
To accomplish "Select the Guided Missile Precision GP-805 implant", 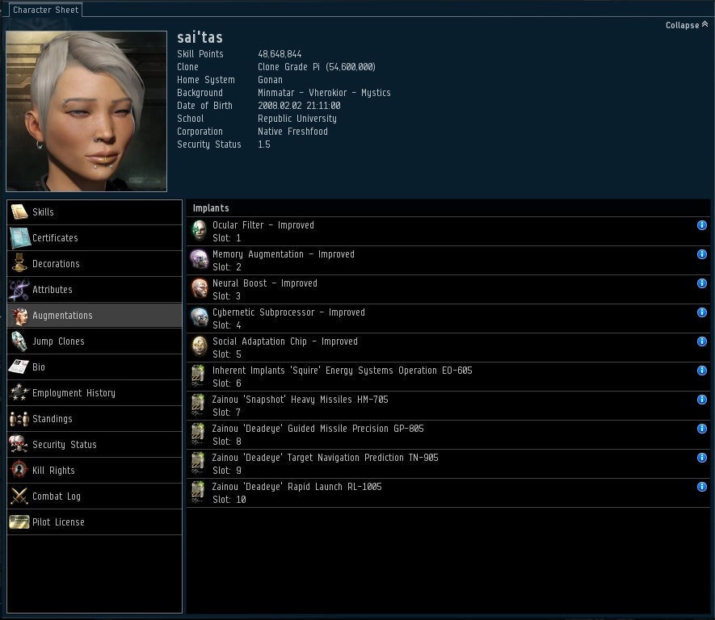I will point(447,435).
